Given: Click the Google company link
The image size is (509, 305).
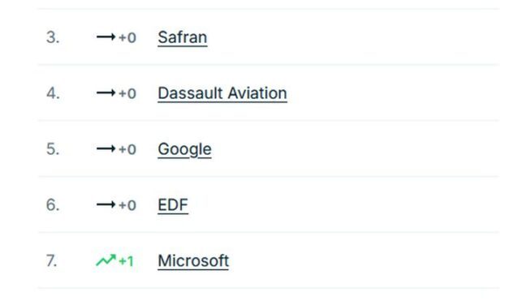Looking at the screenshot, I should click(184, 149).
